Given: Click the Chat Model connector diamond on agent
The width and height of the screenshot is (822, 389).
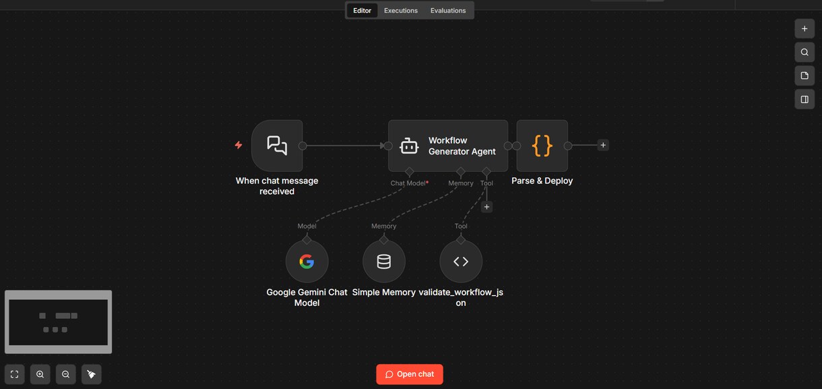Looking at the screenshot, I should [x=409, y=172].
